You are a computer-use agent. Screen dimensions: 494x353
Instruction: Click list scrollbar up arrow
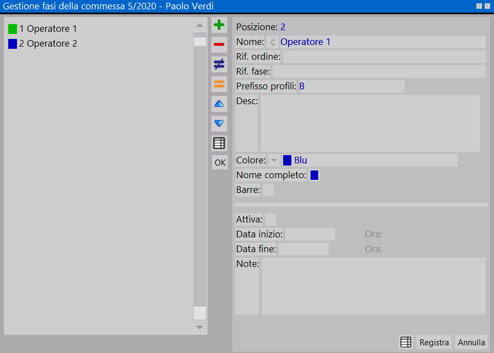tap(199, 25)
